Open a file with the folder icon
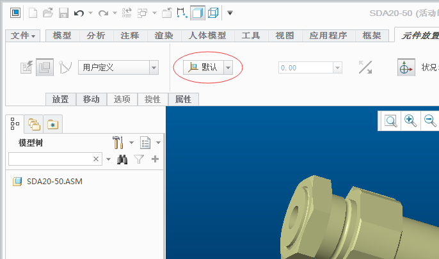The width and height of the screenshot is (439, 259). tap(48, 13)
